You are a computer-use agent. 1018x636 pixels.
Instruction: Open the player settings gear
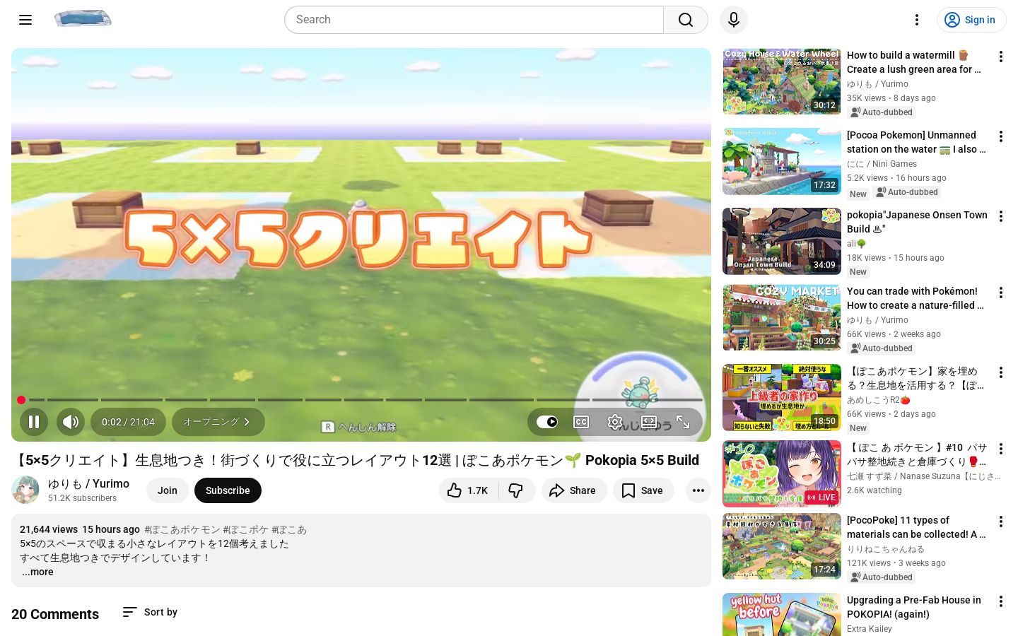coord(615,422)
